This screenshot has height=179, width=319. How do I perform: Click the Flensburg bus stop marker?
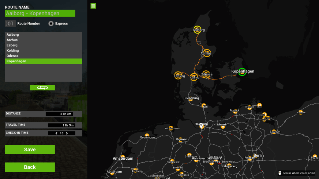[x=191, y=99]
